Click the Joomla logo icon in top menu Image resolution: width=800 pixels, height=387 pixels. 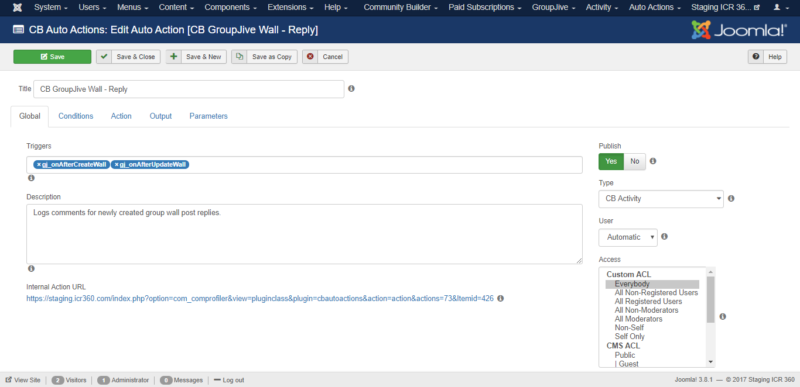[18, 8]
